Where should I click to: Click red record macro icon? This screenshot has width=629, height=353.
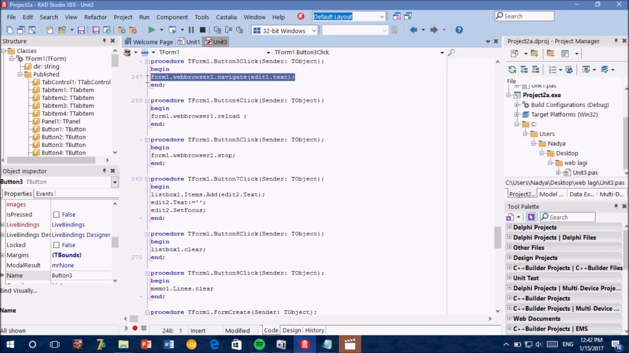tap(135, 328)
